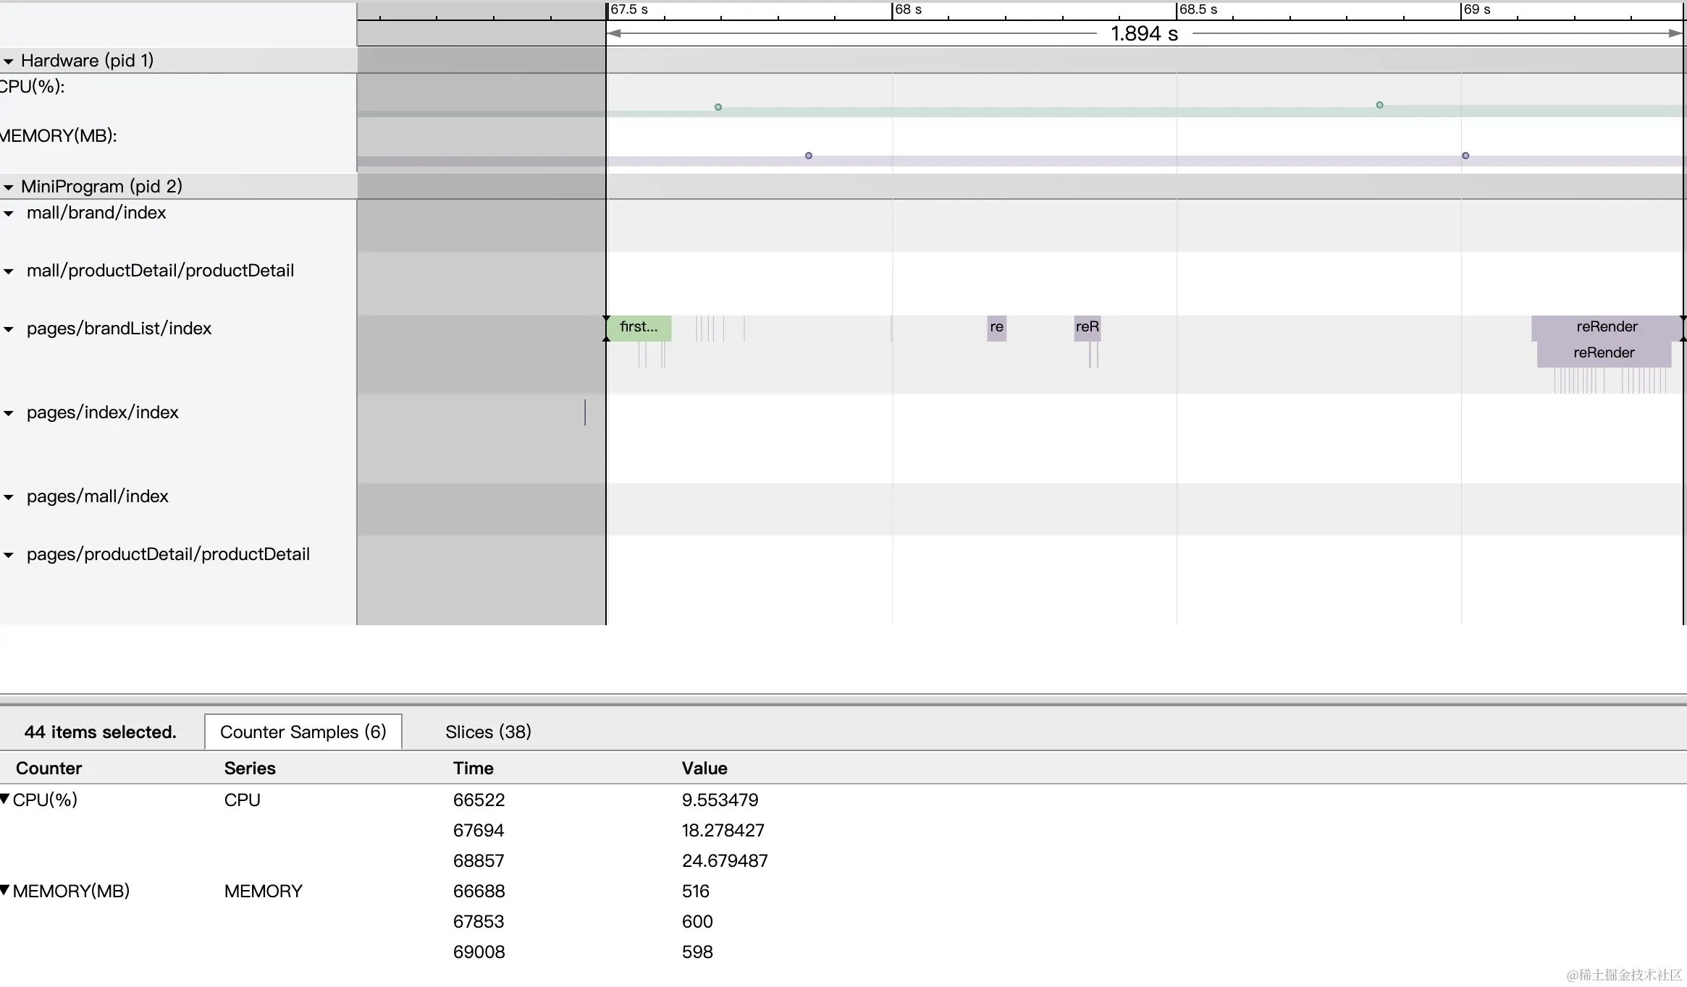Image resolution: width=1687 pixels, height=987 pixels.
Task: Collapse the MiniProgram (pid 2) section
Action: pyautogui.click(x=9, y=187)
